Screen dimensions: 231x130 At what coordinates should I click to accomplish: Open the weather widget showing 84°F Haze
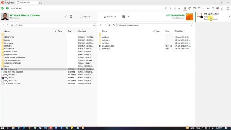pos(193,128)
